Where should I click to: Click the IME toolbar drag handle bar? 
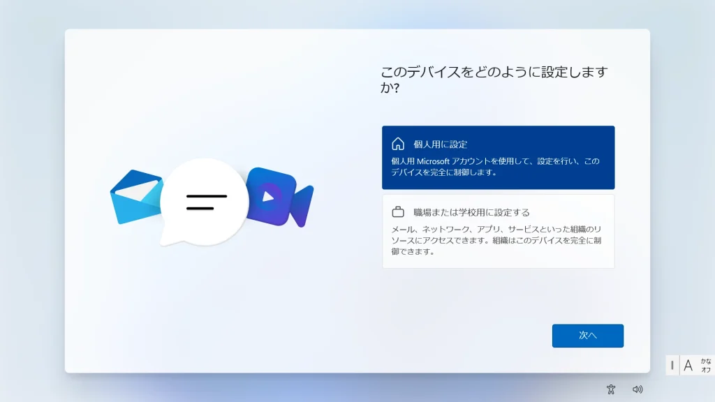(x=672, y=365)
